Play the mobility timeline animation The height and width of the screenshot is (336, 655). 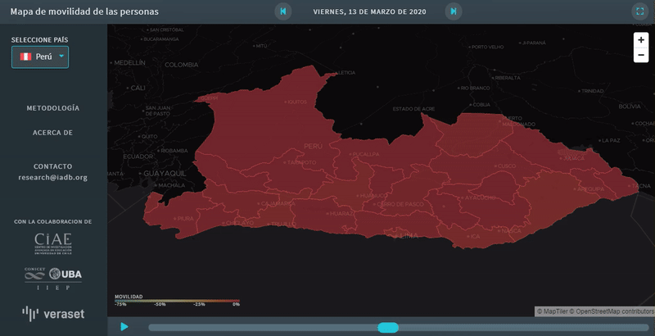click(124, 327)
